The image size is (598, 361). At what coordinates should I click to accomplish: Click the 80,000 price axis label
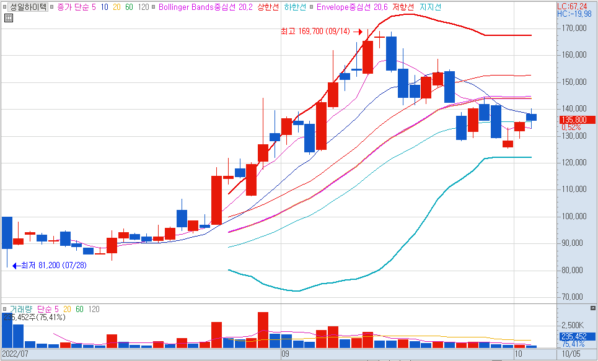coord(572,270)
